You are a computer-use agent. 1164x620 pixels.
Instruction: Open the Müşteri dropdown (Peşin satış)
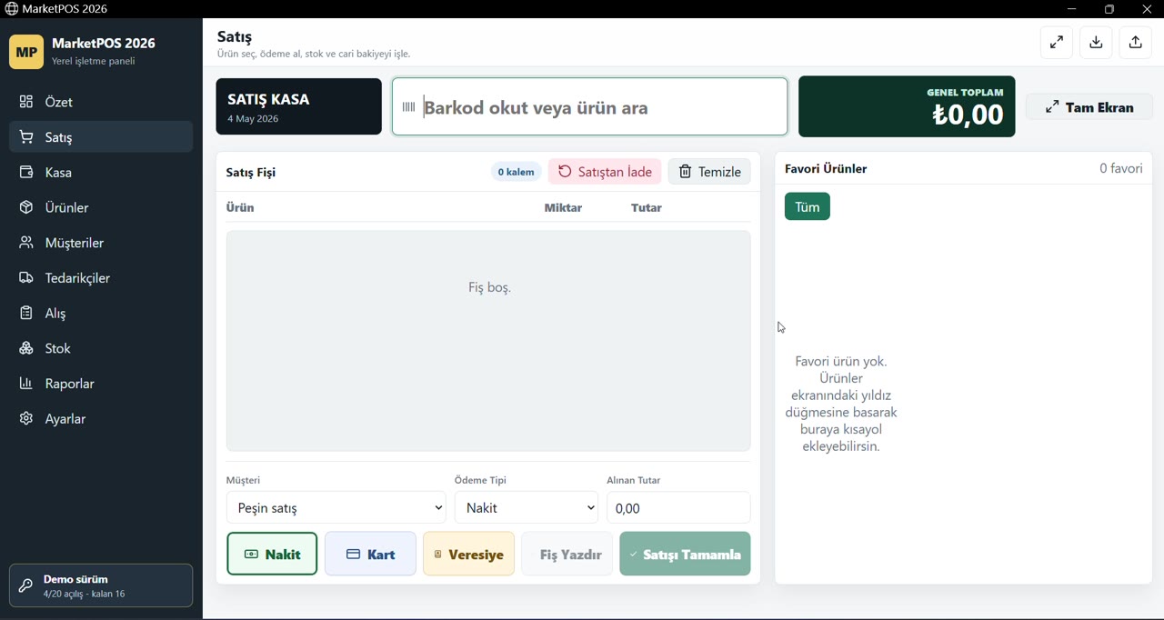[336, 508]
